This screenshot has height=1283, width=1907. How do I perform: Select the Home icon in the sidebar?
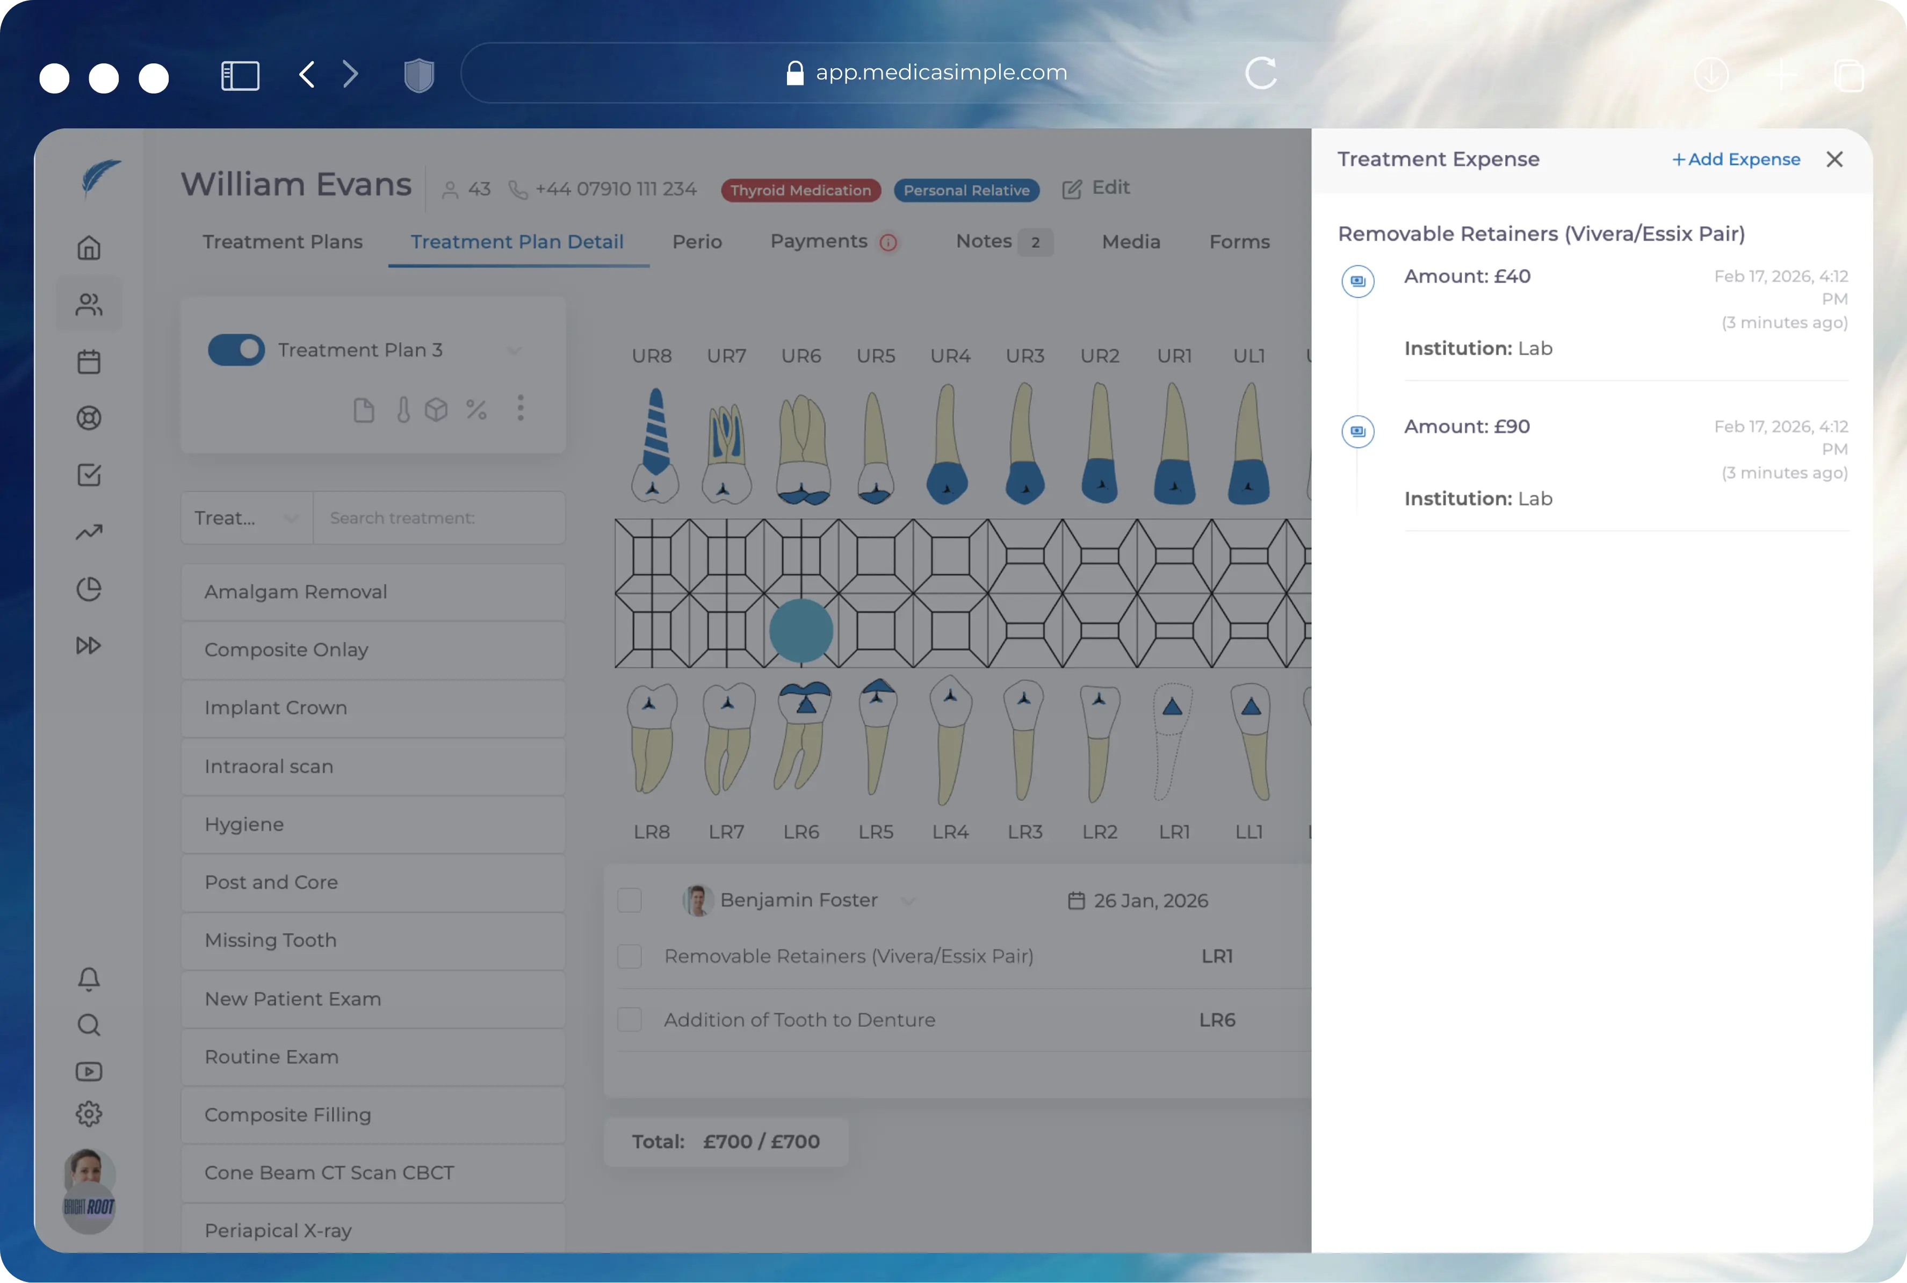click(88, 246)
